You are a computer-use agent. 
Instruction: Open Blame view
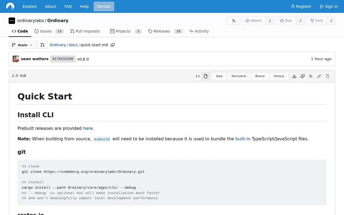point(260,76)
